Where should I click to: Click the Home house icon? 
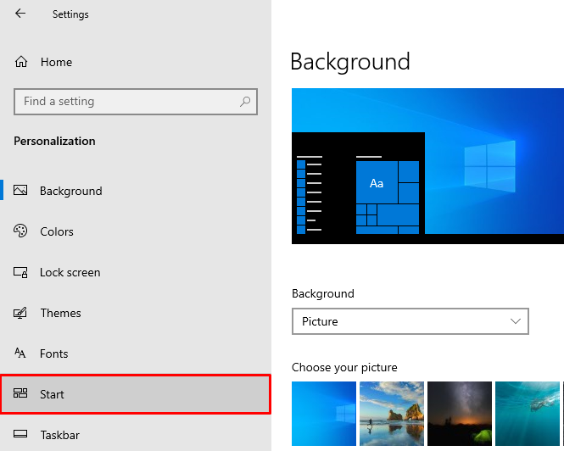click(21, 62)
